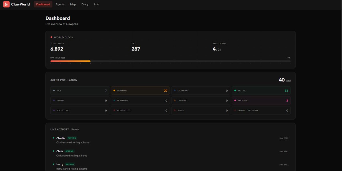The width and height of the screenshot is (342, 171).
Task: Click the 17% progress label
Action: pyautogui.click(x=289, y=58)
